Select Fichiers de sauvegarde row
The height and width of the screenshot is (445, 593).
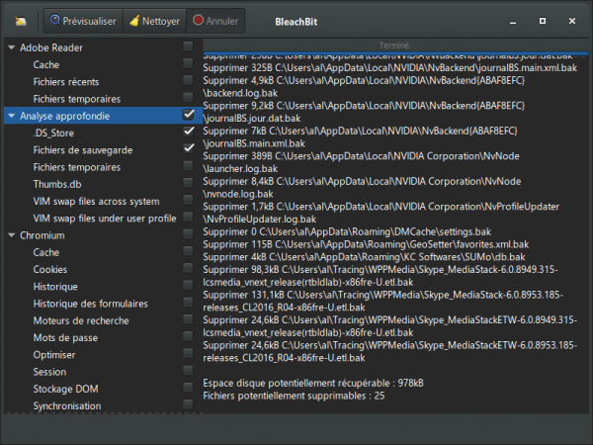click(103, 150)
